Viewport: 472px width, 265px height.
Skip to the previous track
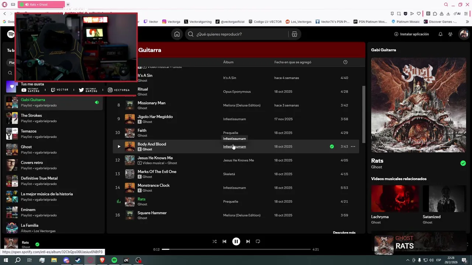pyautogui.click(x=224, y=241)
